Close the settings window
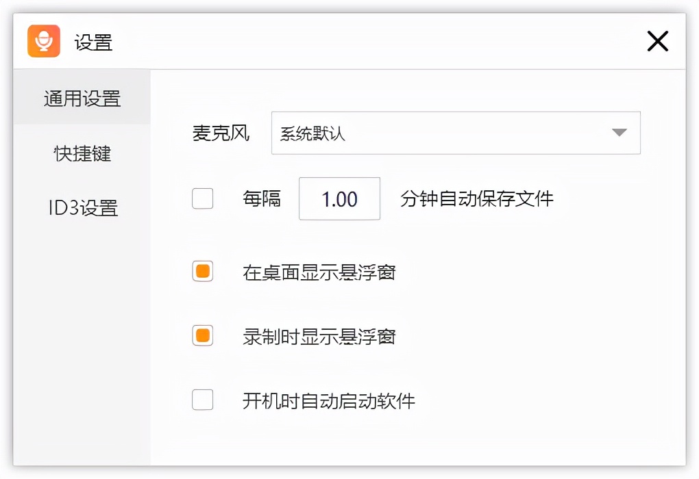The image size is (699, 479). click(x=657, y=41)
